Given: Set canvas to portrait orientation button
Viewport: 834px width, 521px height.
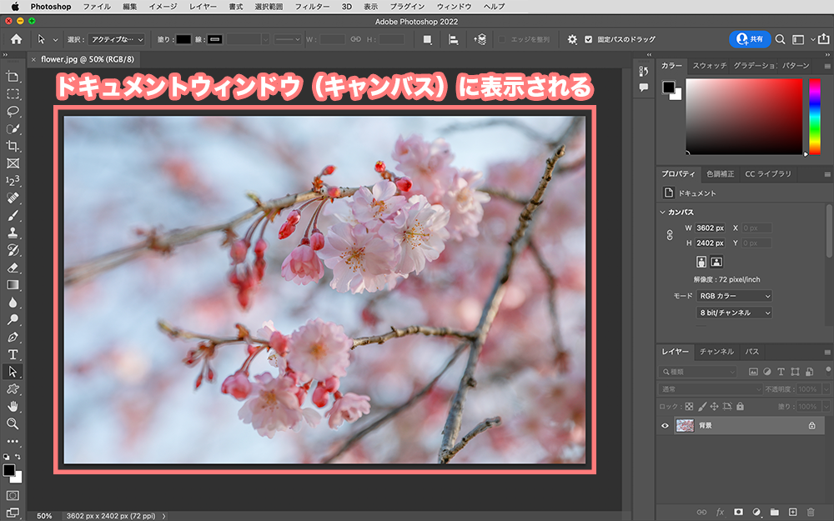Looking at the screenshot, I should tap(701, 262).
